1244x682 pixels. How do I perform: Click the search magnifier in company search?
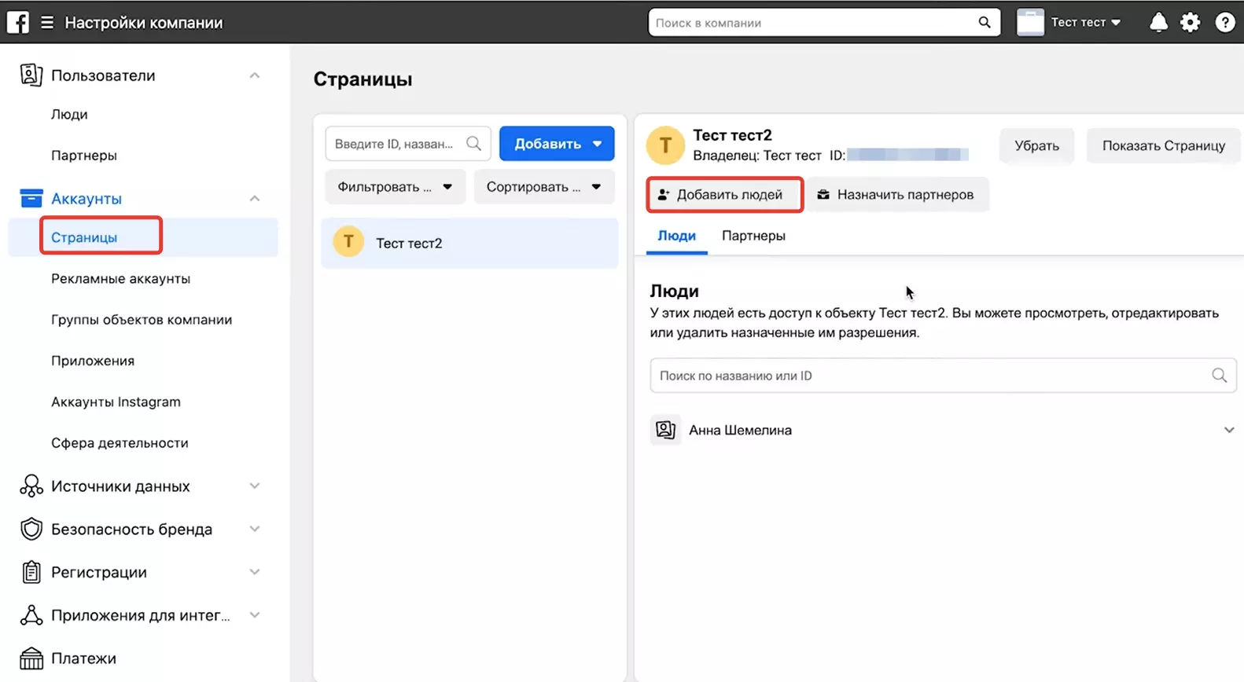pos(985,23)
